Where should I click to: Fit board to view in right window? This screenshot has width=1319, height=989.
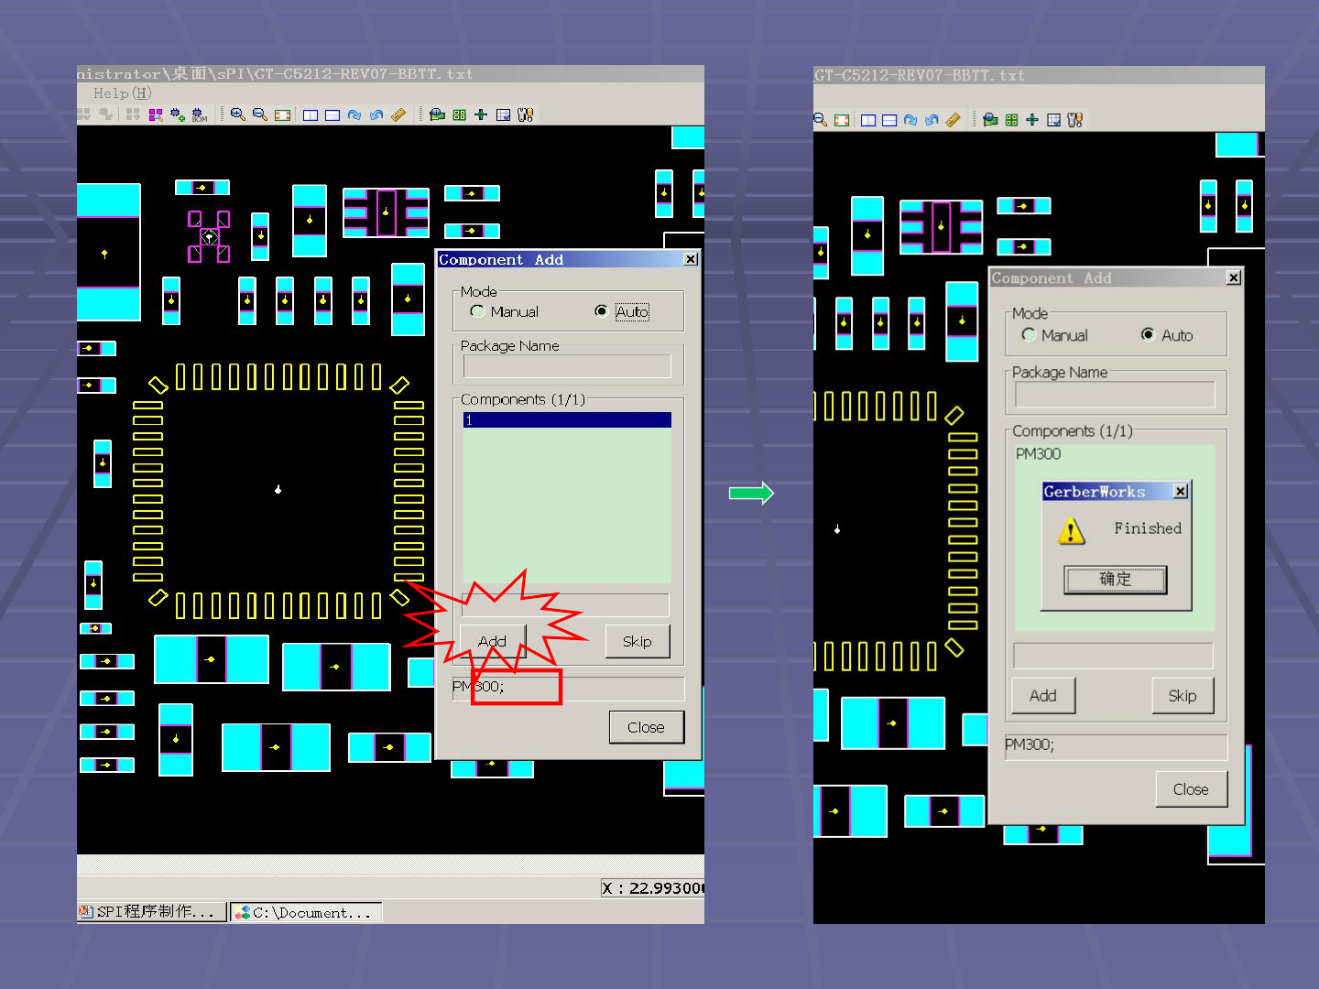(842, 120)
